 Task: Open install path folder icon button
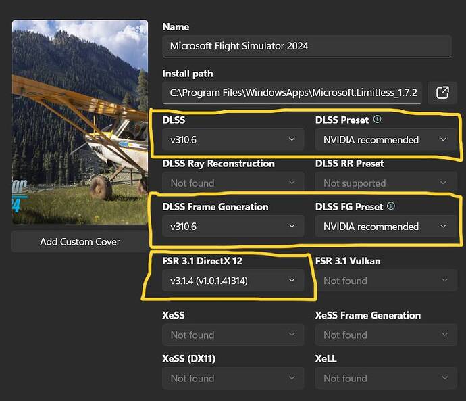click(x=442, y=93)
